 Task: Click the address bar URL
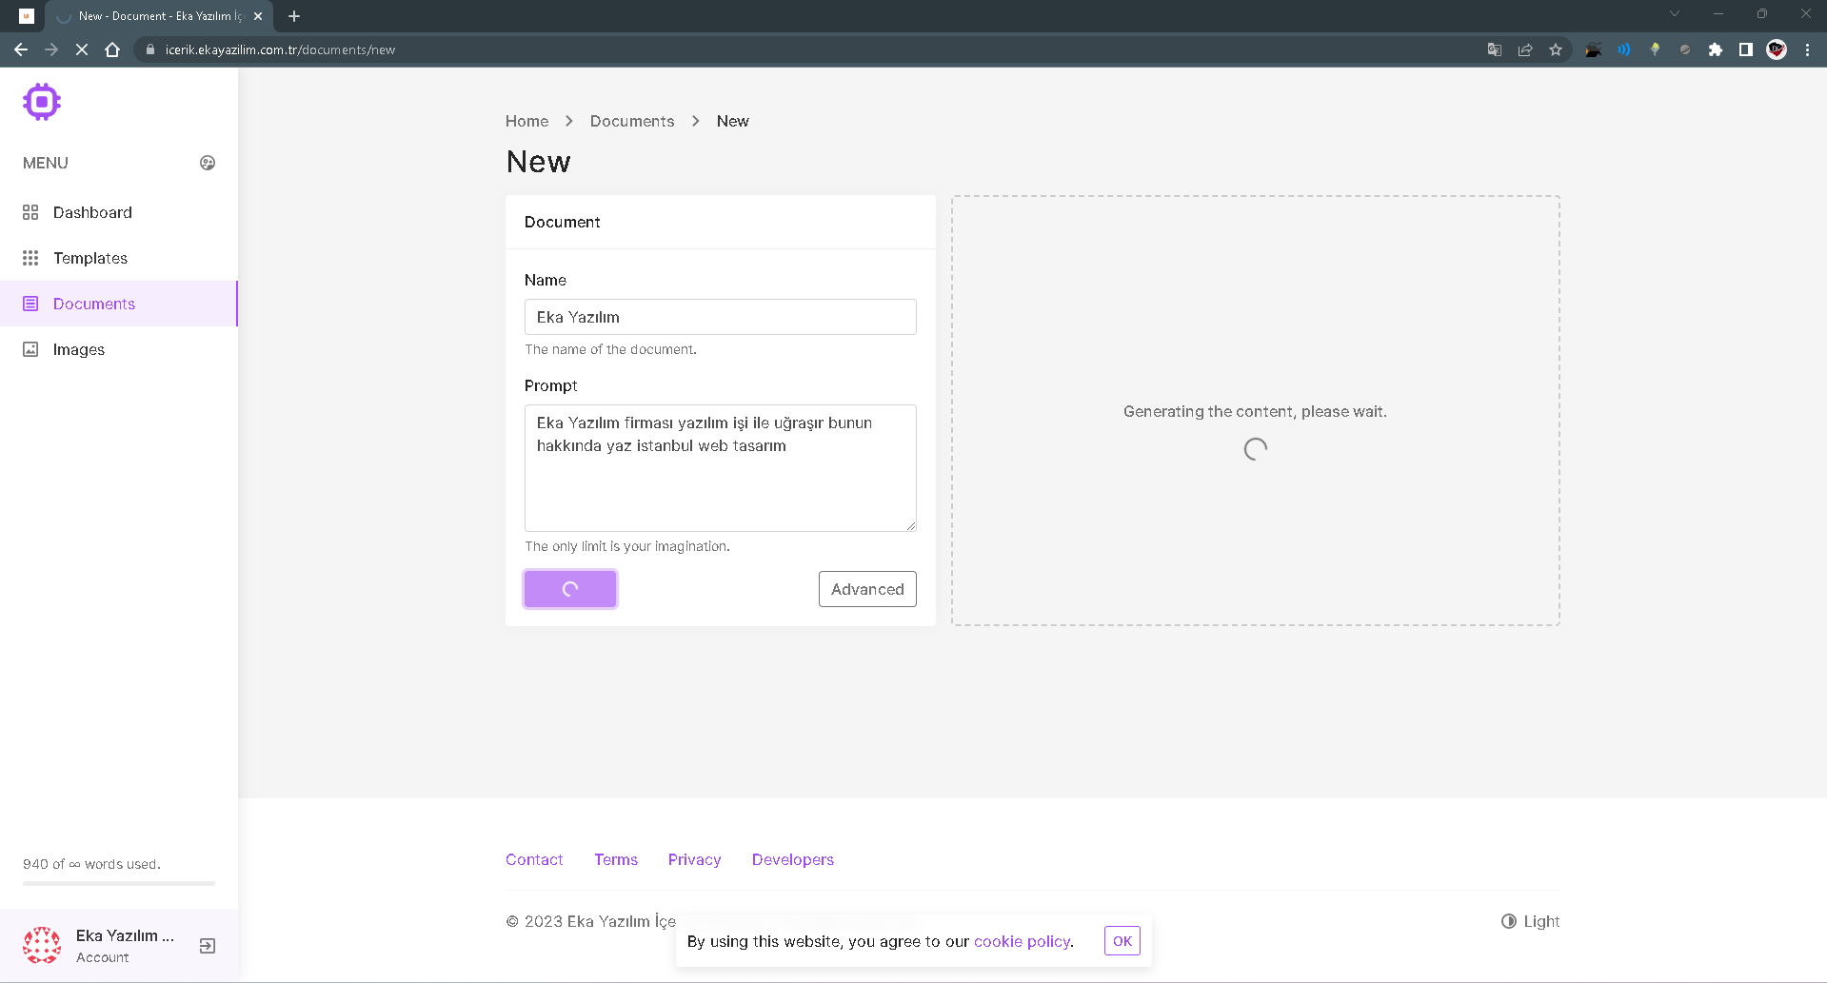click(280, 49)
